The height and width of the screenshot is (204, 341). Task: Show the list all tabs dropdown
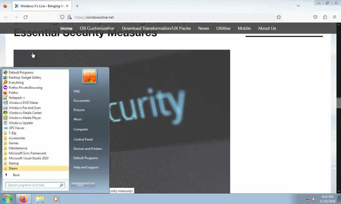pyautogui.click(x=298, y=6)
